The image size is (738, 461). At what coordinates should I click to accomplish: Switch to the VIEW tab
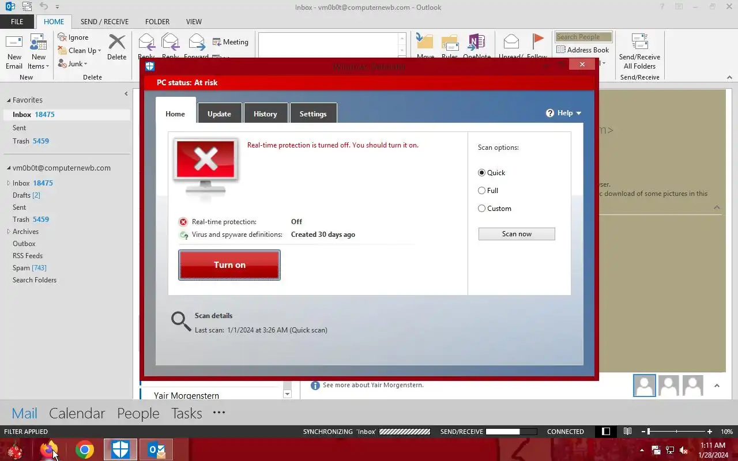coord(194,22)
